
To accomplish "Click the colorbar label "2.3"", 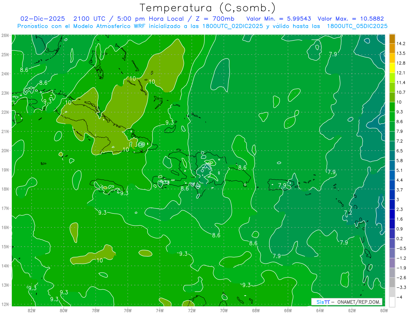I will click(x=400, y=209).
